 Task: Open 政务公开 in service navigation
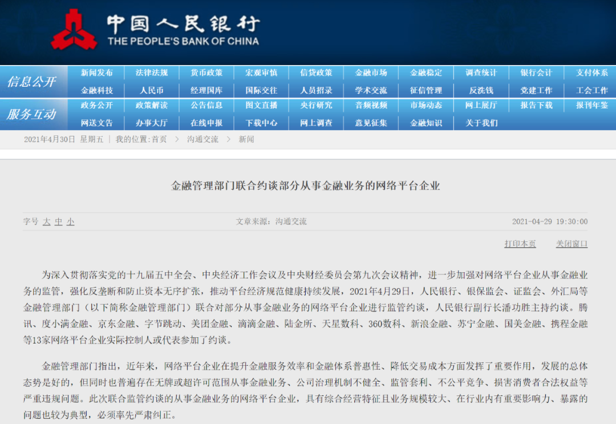point(96,106)
